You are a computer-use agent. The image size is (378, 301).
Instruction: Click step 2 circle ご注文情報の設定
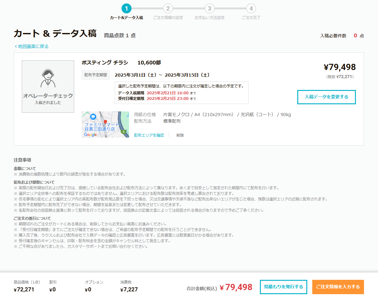coord(168,8)
